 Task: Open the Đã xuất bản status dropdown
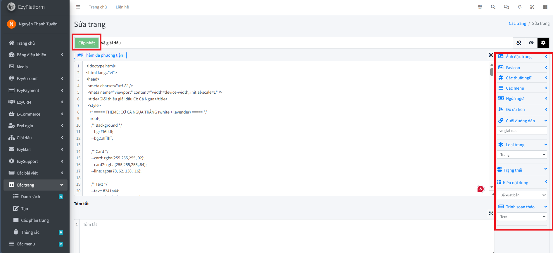[522, 195]
